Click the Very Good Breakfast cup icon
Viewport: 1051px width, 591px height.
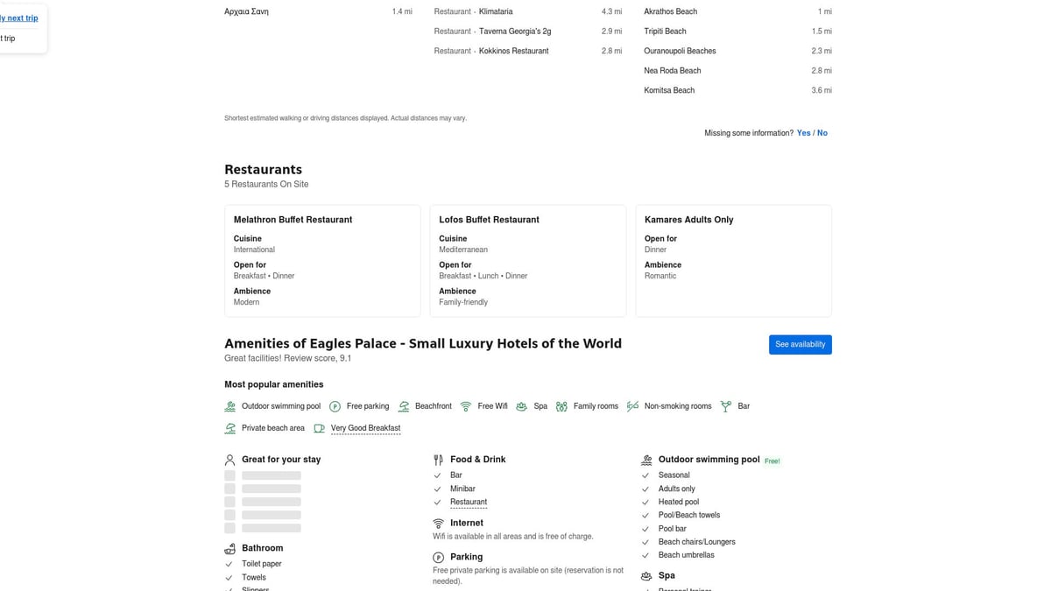(319, 428)
